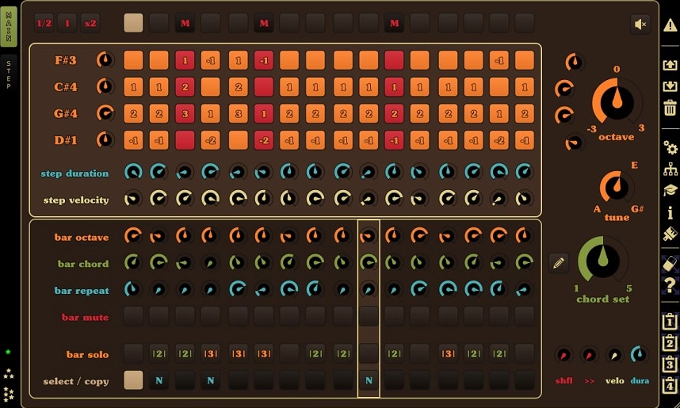
Task: Click the trash can delete icon
Action: point(670,107)
